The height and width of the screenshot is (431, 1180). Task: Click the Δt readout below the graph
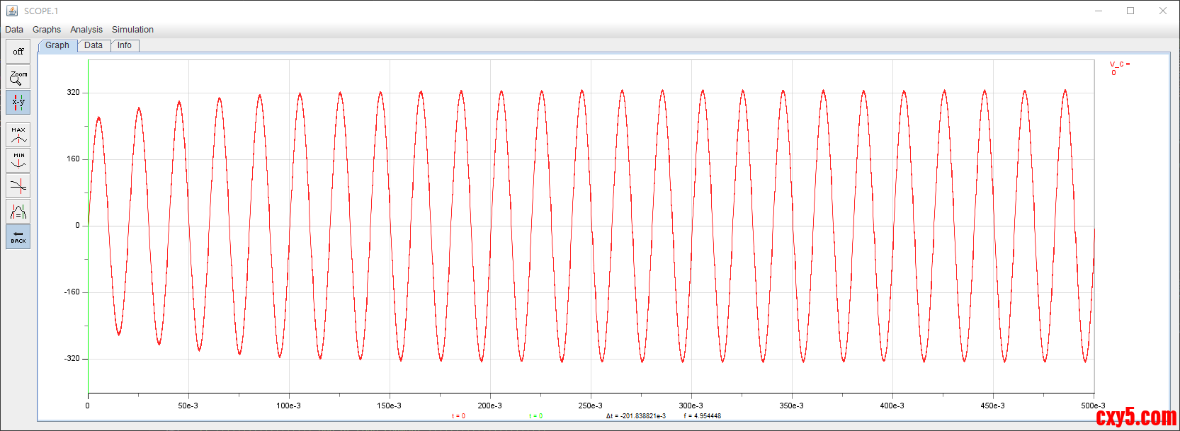pos(635,416)
